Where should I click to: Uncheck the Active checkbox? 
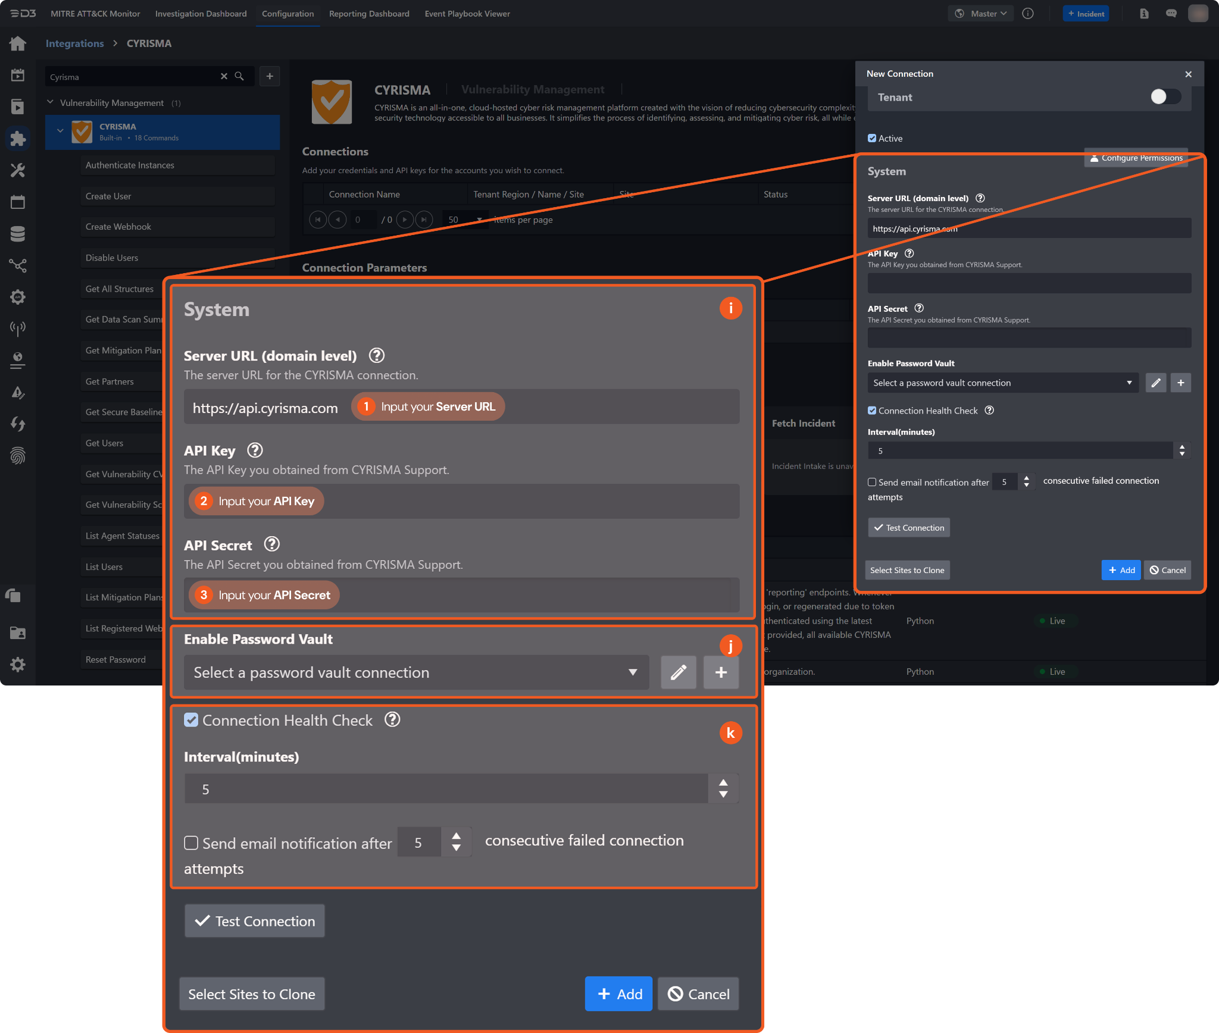click(x=872, y=138)
